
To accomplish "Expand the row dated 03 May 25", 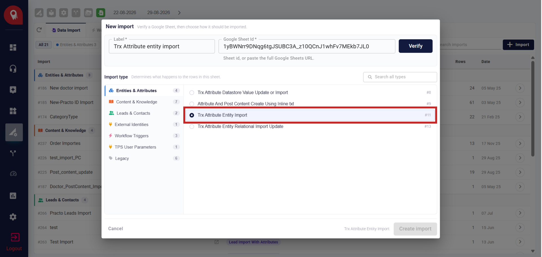I will [520, 103].
